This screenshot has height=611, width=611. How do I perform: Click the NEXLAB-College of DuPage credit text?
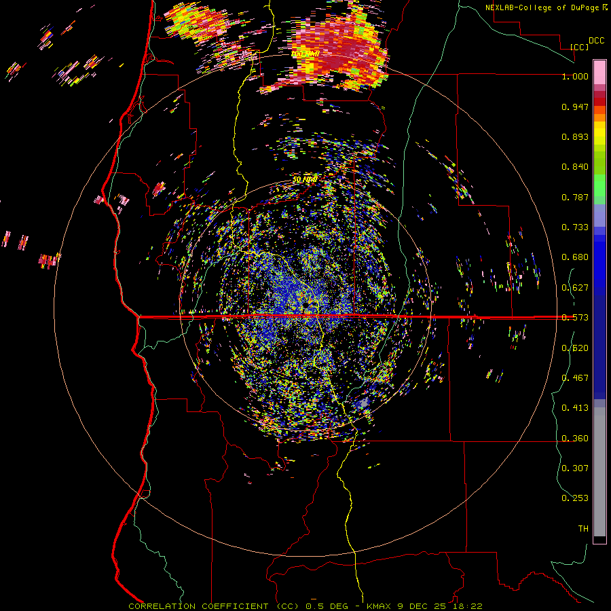click(x=543, y=7)
